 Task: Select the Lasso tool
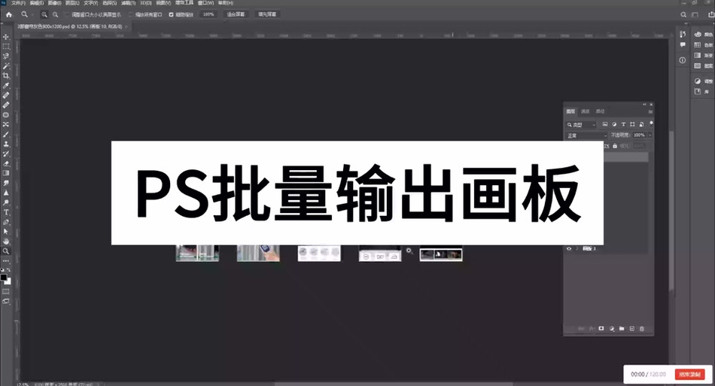click(6, 56)
